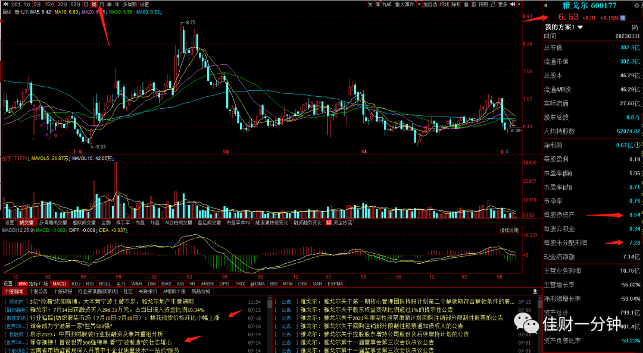Expand the dropdown arrow beside 重大事件
Viewport: 643px width, 353px height.
pyautogui.click(x=419, y=4)
